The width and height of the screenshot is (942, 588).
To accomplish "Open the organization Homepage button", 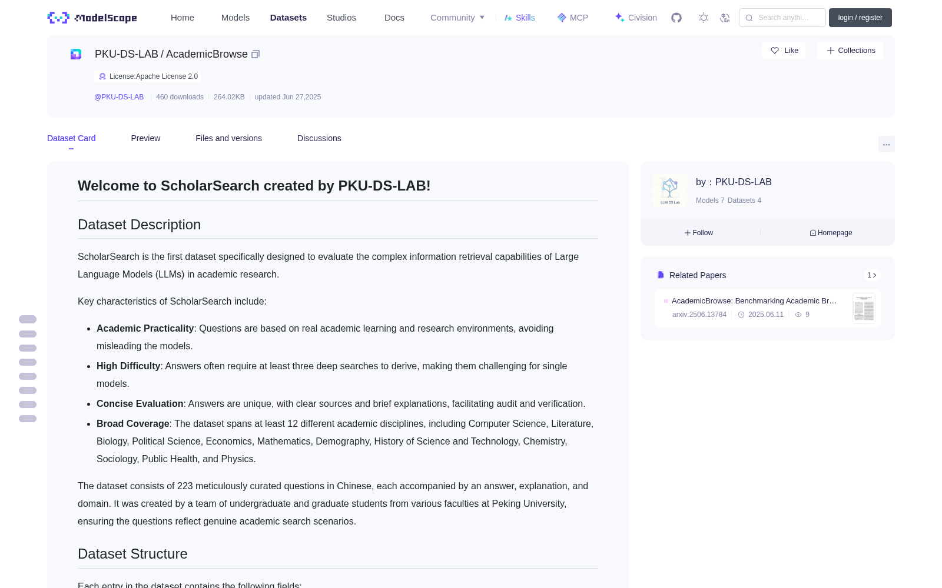I will point(831,233).
